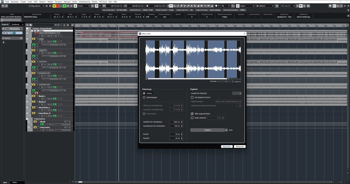Screen dimensions: 350x184
Task: Select the Scissors split tool
Action: point(185,6)
